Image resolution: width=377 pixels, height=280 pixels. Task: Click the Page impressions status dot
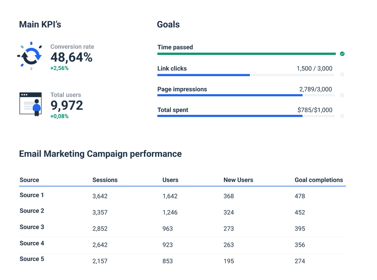342,95
